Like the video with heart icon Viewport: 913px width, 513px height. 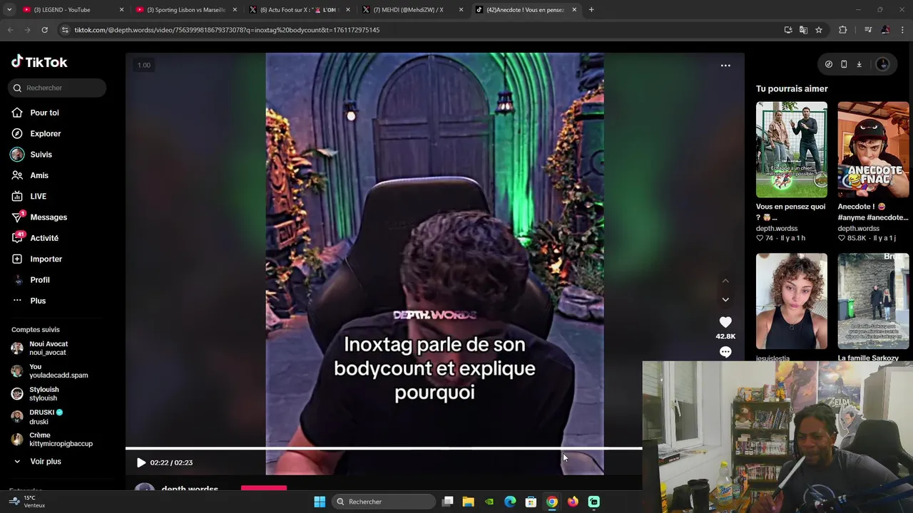725,322
